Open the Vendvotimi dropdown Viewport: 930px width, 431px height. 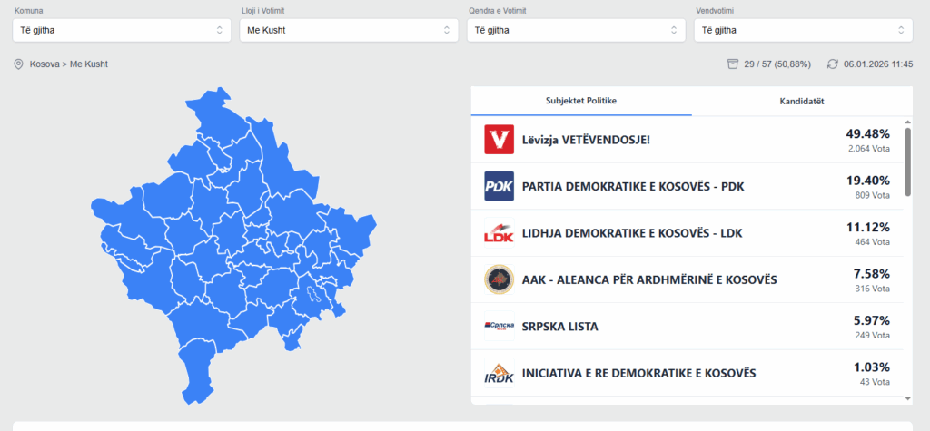coord(803,30)
